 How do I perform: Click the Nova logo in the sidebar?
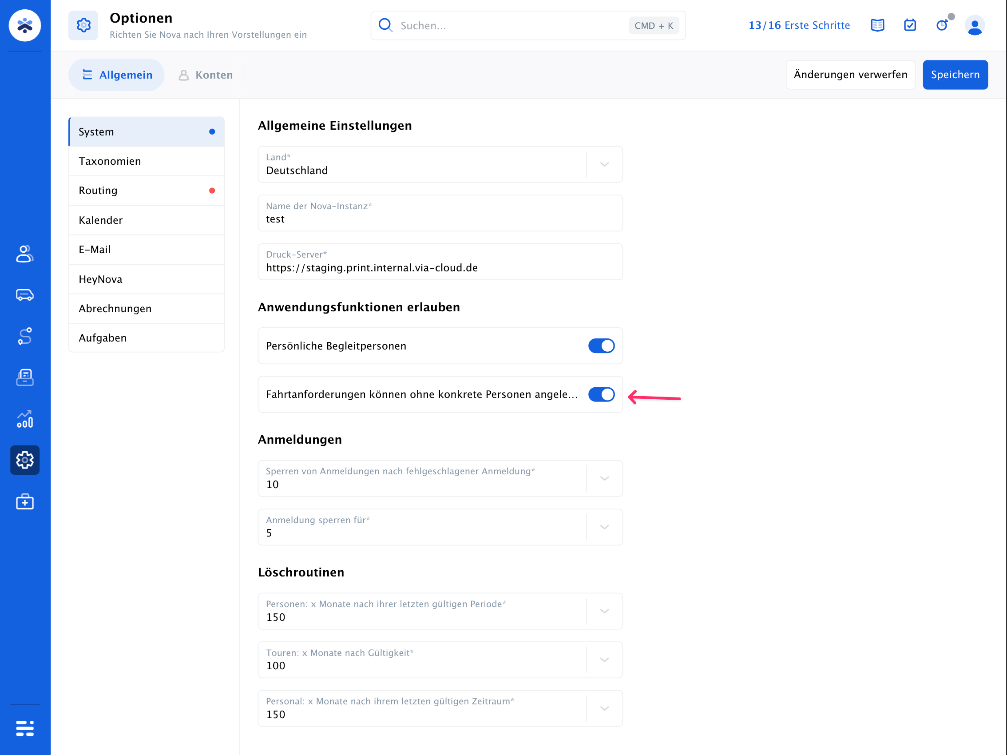pyautogui.click(x=25, y=25)
